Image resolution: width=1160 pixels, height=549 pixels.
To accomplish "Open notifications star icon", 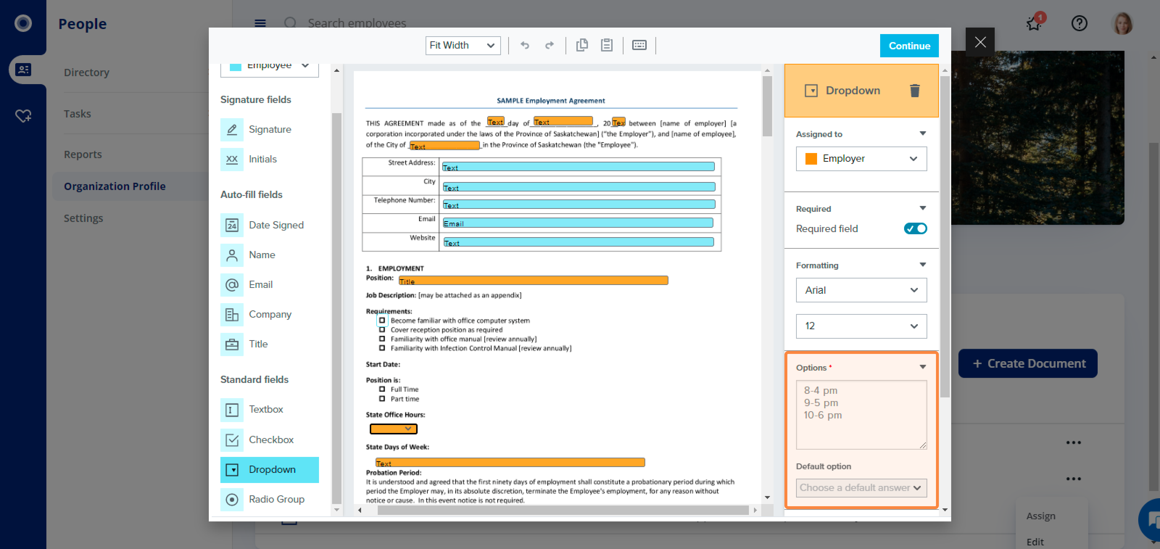I will pos(1034,23).
